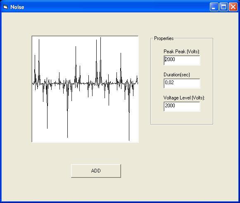Click the Noise window title bar icon
This screenshot has width=240, height=203.
click(5, 7)
